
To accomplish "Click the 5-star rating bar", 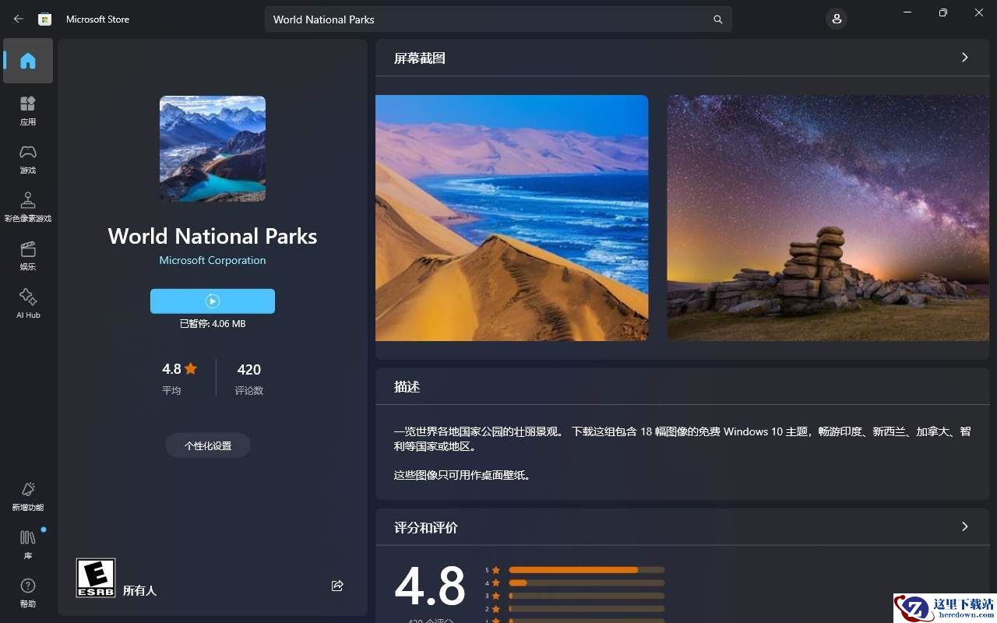I will [587, 570].
